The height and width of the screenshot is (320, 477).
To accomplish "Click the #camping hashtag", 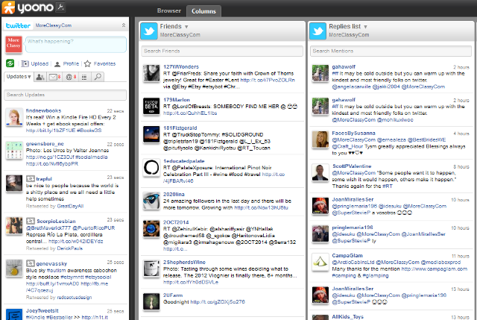I will (x=342, y=275).
